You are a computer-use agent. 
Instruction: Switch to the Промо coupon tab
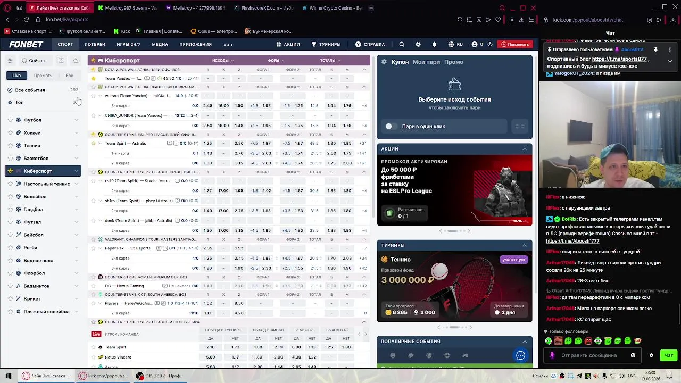(453, 62)
